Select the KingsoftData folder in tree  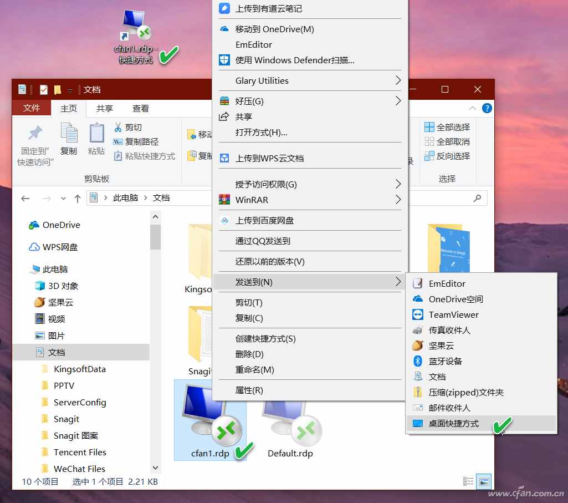tap(74, 369)
